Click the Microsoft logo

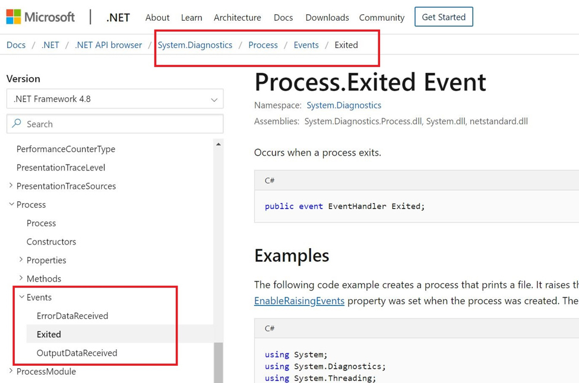tap(40, 17)
